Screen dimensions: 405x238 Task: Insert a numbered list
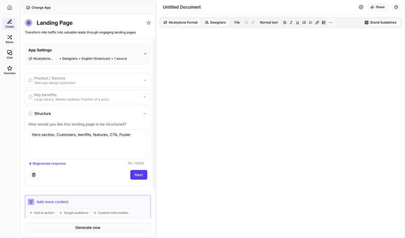[311, 22]
